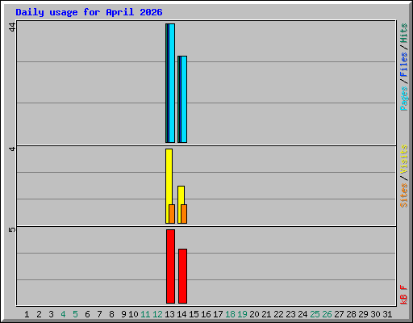Click day label 16 on the x-axis

[x=206, y=314]
